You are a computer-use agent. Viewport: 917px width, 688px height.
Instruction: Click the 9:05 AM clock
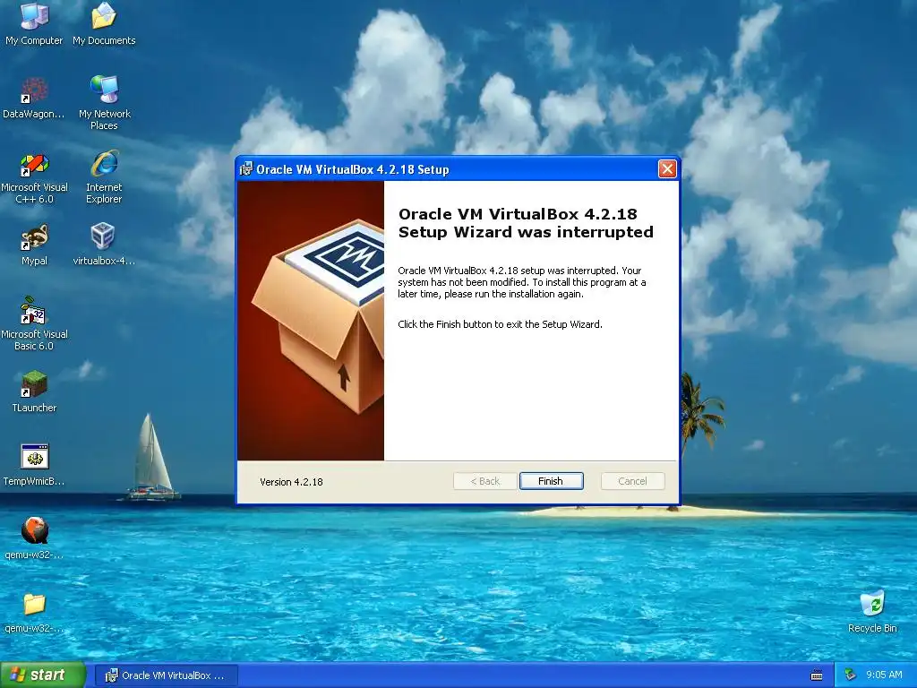[884, 675]
